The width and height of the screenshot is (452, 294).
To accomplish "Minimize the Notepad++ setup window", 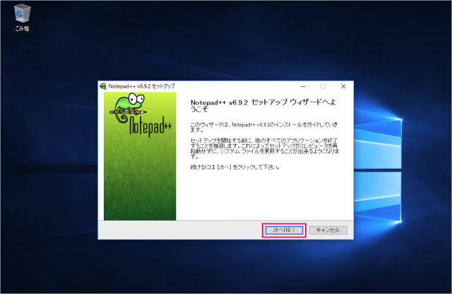I will (303, 86).
